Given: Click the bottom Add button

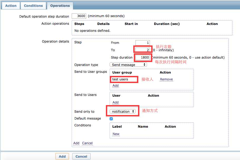Looking at the screenshot, I should tap(62, 156).
